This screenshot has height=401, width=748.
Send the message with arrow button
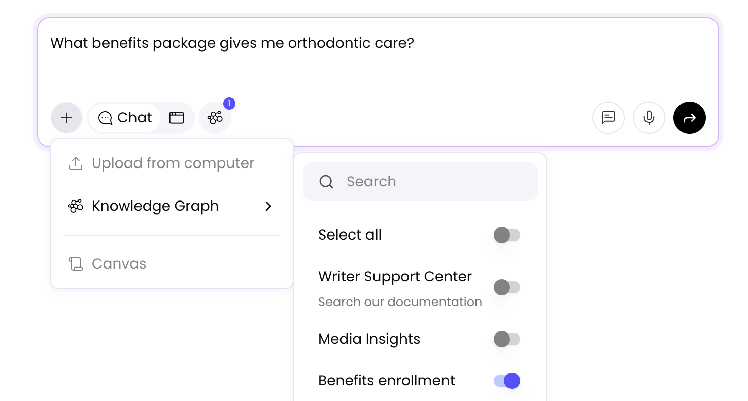tap(689, 118)
